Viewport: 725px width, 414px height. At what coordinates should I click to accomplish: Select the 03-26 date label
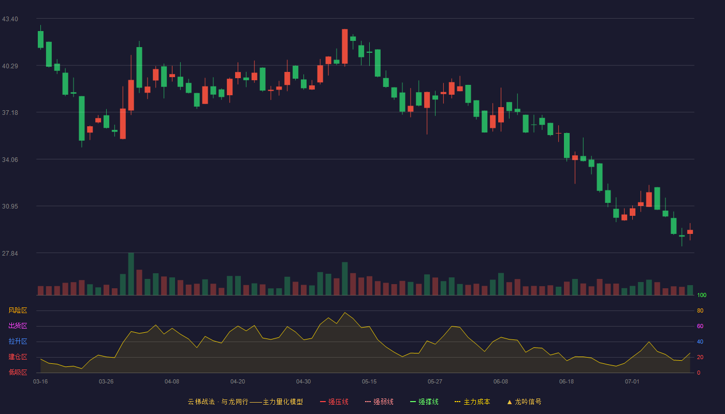point(106,381)
